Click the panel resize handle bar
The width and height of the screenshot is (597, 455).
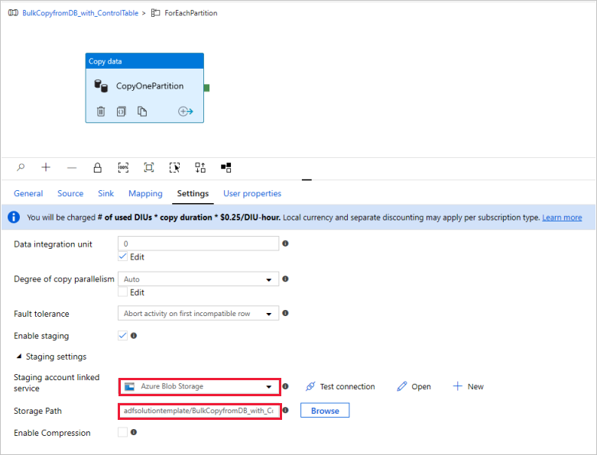[307, 180]
